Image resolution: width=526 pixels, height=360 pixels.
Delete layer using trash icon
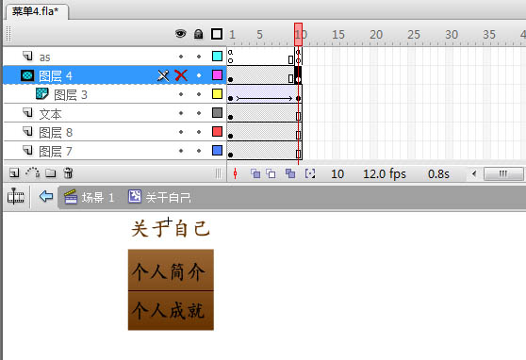tap(68, 172)
